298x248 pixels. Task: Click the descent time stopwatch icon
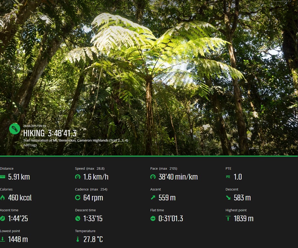pos(78,218)
